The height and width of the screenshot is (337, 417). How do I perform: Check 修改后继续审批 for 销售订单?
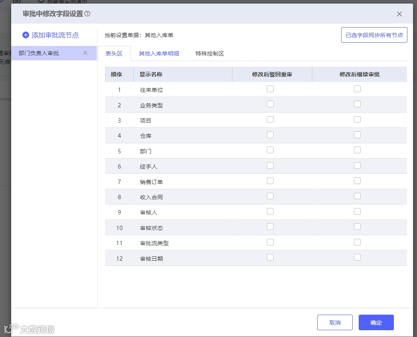click(x=357, y=181)
